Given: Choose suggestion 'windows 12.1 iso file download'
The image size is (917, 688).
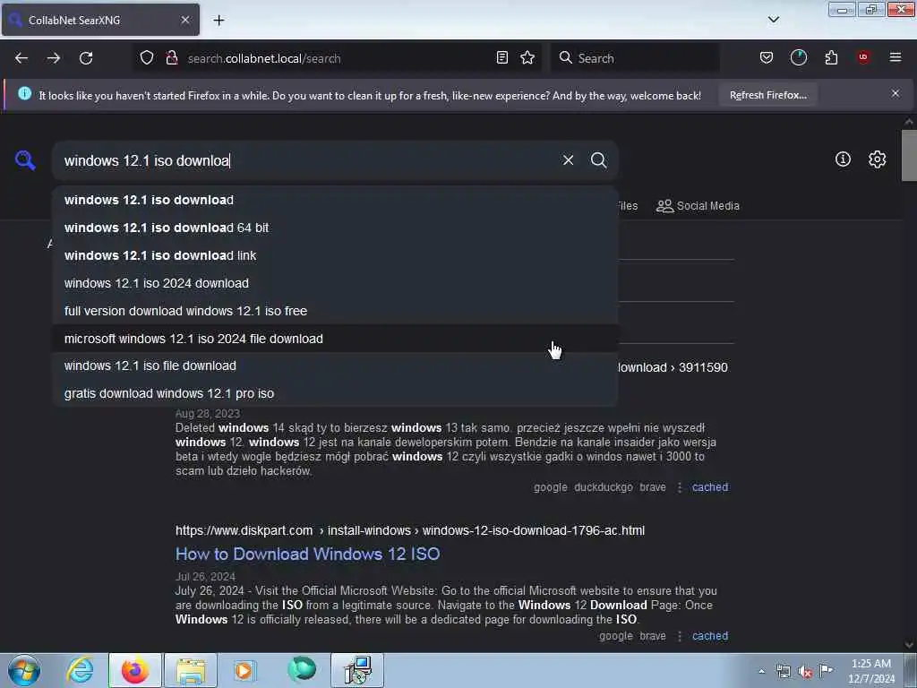Looking at the screenshot, I should [335, 365].
